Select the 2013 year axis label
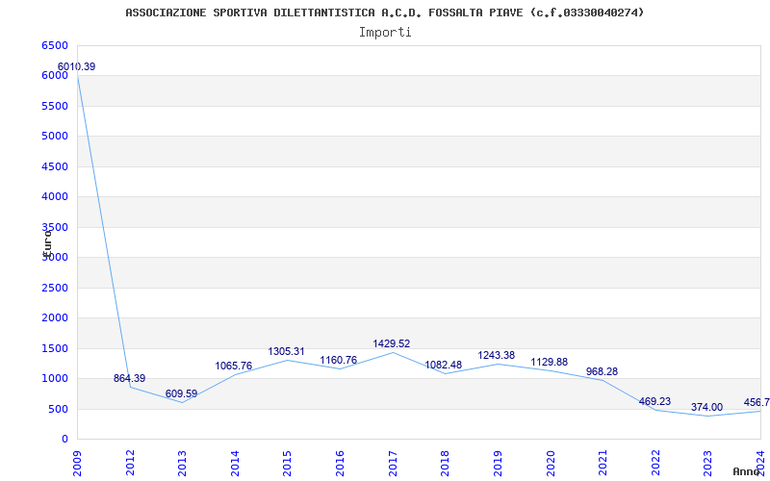Viewport: 770px width, 481px height. tap(182, 464)
